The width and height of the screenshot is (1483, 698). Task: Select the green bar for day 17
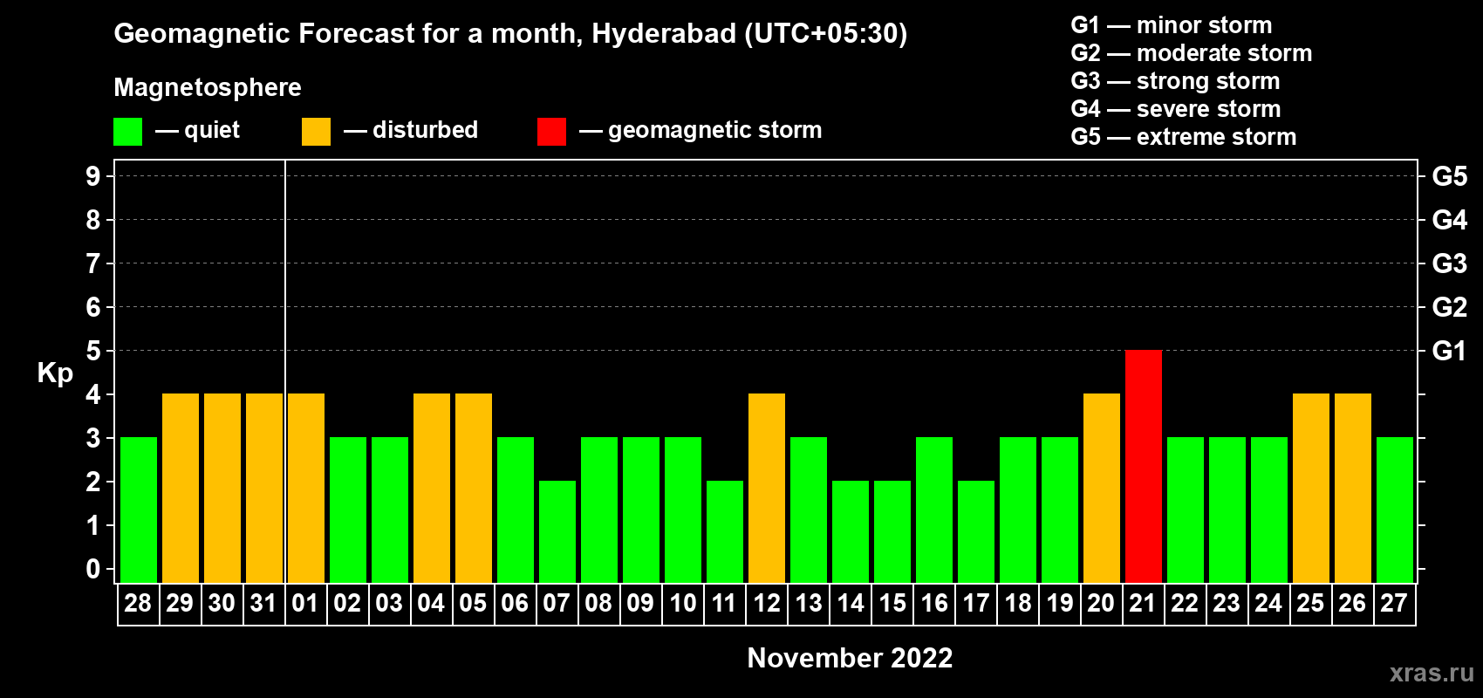(x=976, y=531)
